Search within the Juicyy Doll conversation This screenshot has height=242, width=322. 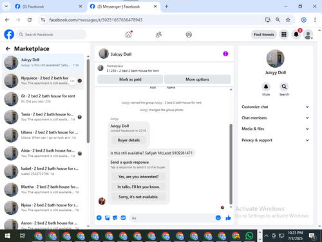(284, 87)
